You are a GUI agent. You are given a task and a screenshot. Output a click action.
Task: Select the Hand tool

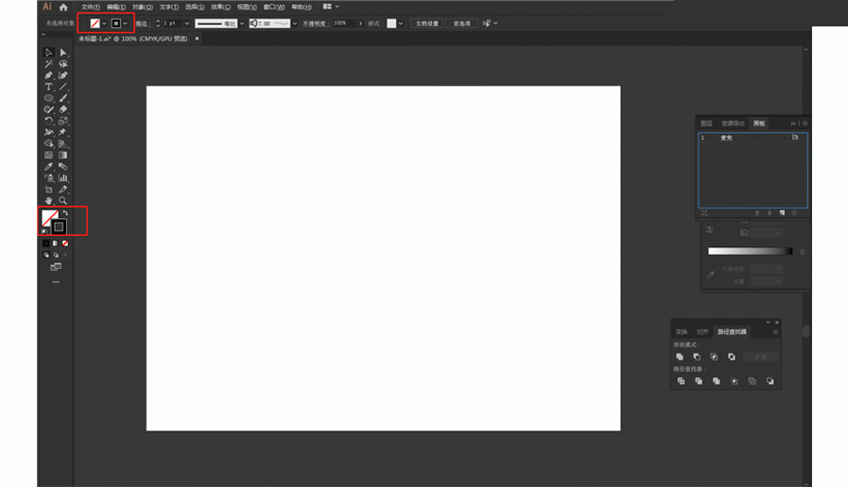[48, 201]
